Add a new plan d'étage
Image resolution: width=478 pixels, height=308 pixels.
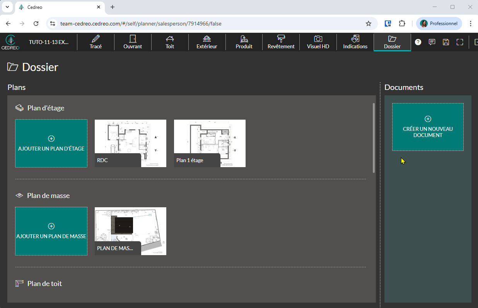51,143
